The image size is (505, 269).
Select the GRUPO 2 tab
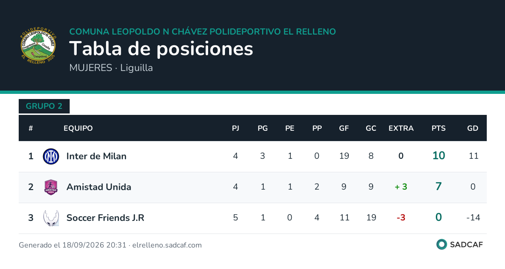[44, 106]
